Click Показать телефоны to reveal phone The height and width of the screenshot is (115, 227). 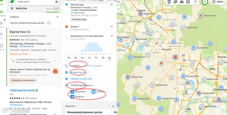click(93, 66)
